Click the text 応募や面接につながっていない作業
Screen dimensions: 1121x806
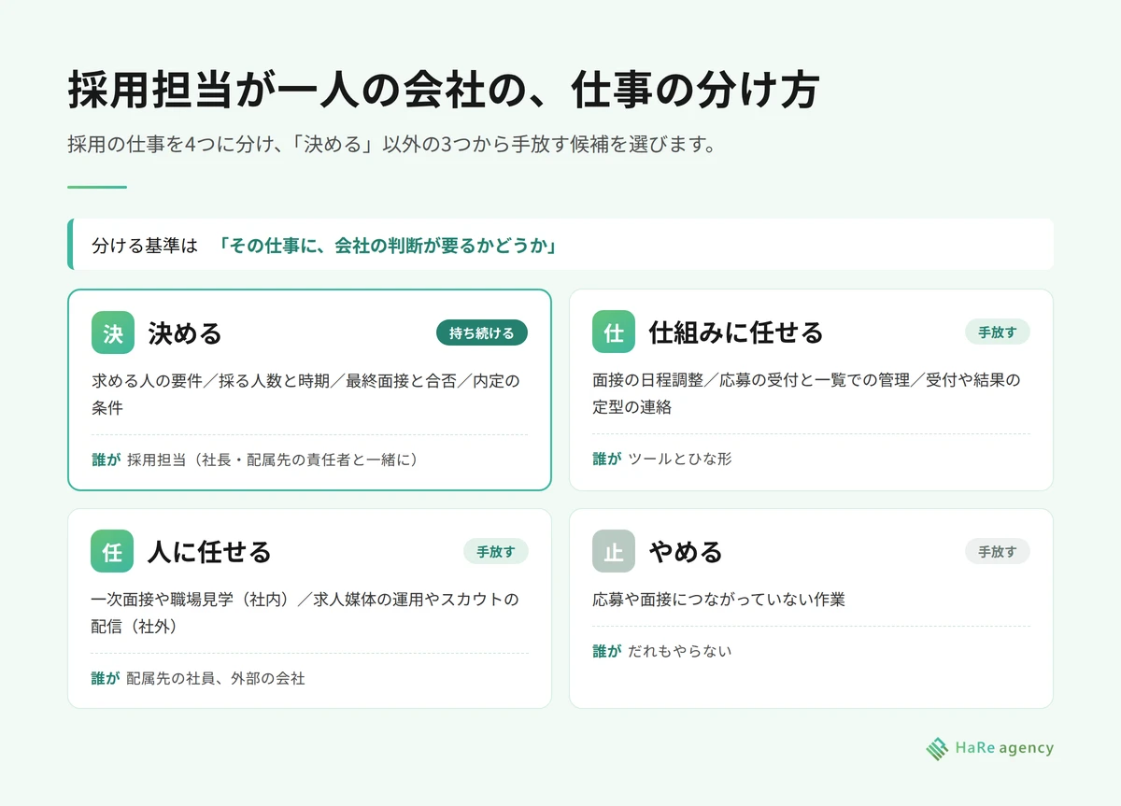coord(718,599)
